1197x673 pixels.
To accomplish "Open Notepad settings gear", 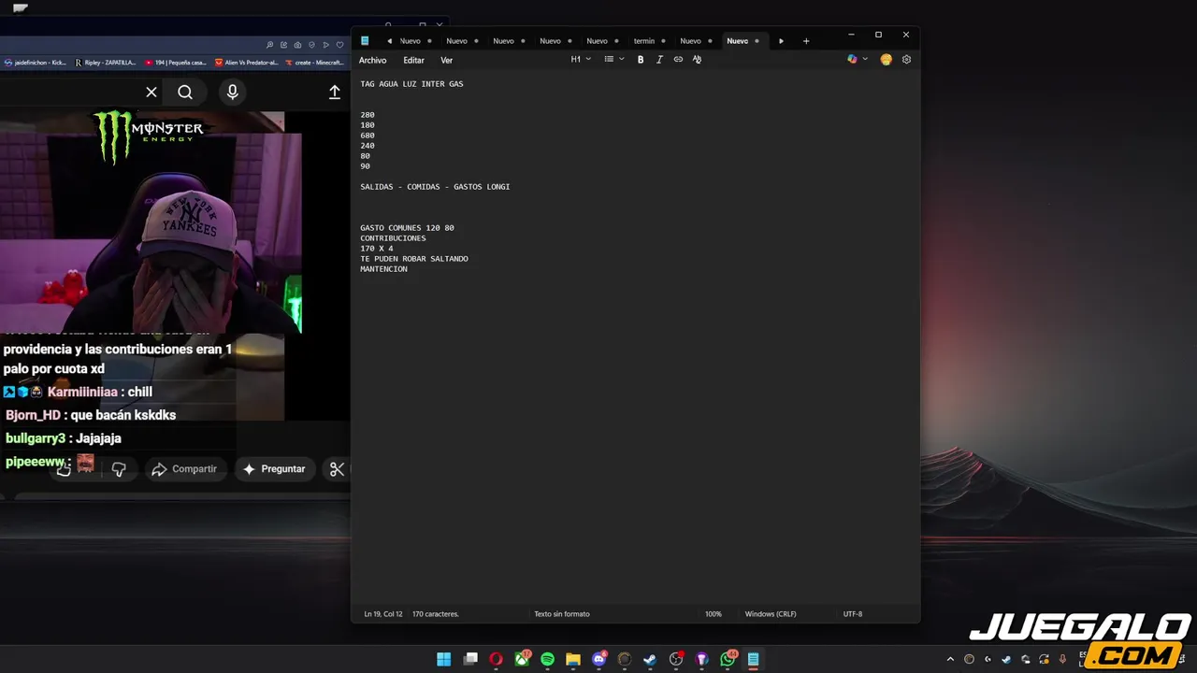I will tap(906, 60).
